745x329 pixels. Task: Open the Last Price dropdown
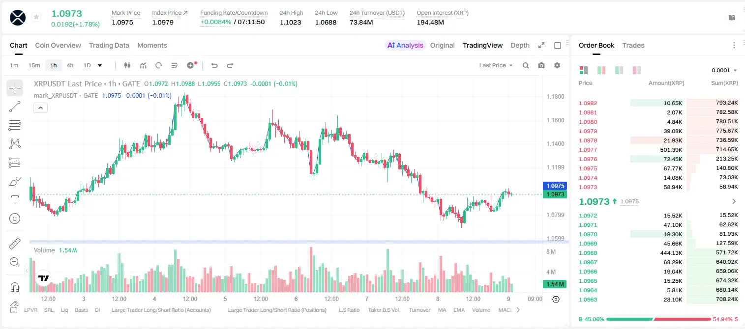click(x=496, y=65)
